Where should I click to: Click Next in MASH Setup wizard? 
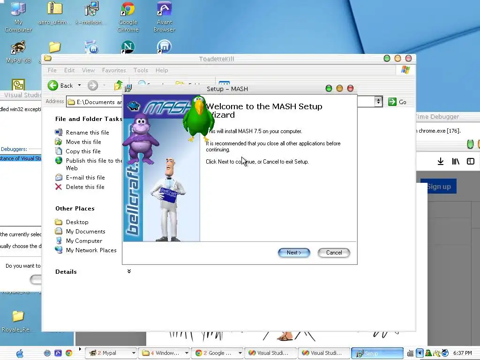pos(294,253)
